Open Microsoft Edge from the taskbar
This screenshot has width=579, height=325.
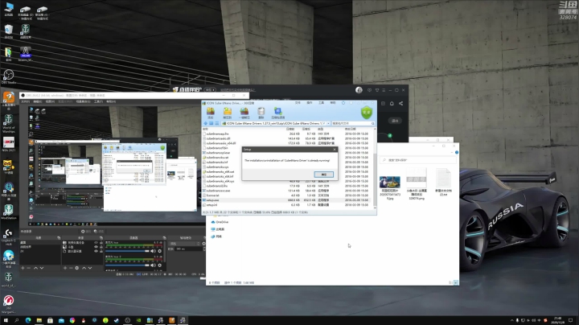[x=28, y=320]
